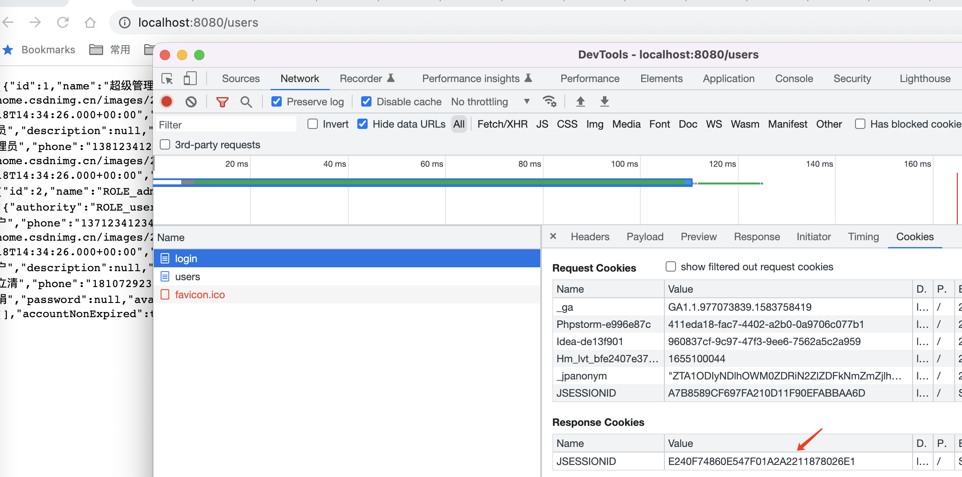
Task: Stop recording network log
Action: [x=167, y=102]
